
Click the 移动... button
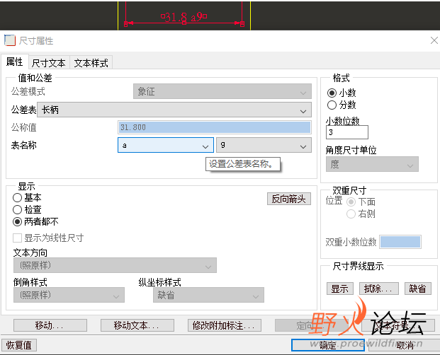[50, 325]
